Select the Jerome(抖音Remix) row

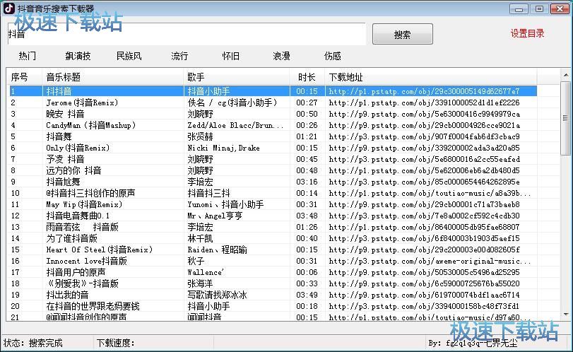[273, 102]
